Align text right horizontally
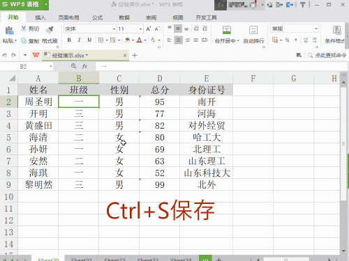 coord(187,40)
